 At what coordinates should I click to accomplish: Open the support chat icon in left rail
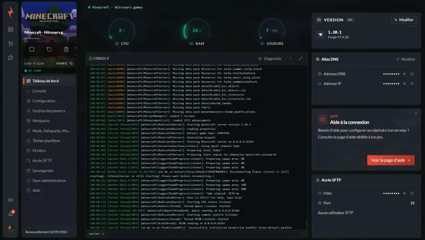[x=11, y=57]
